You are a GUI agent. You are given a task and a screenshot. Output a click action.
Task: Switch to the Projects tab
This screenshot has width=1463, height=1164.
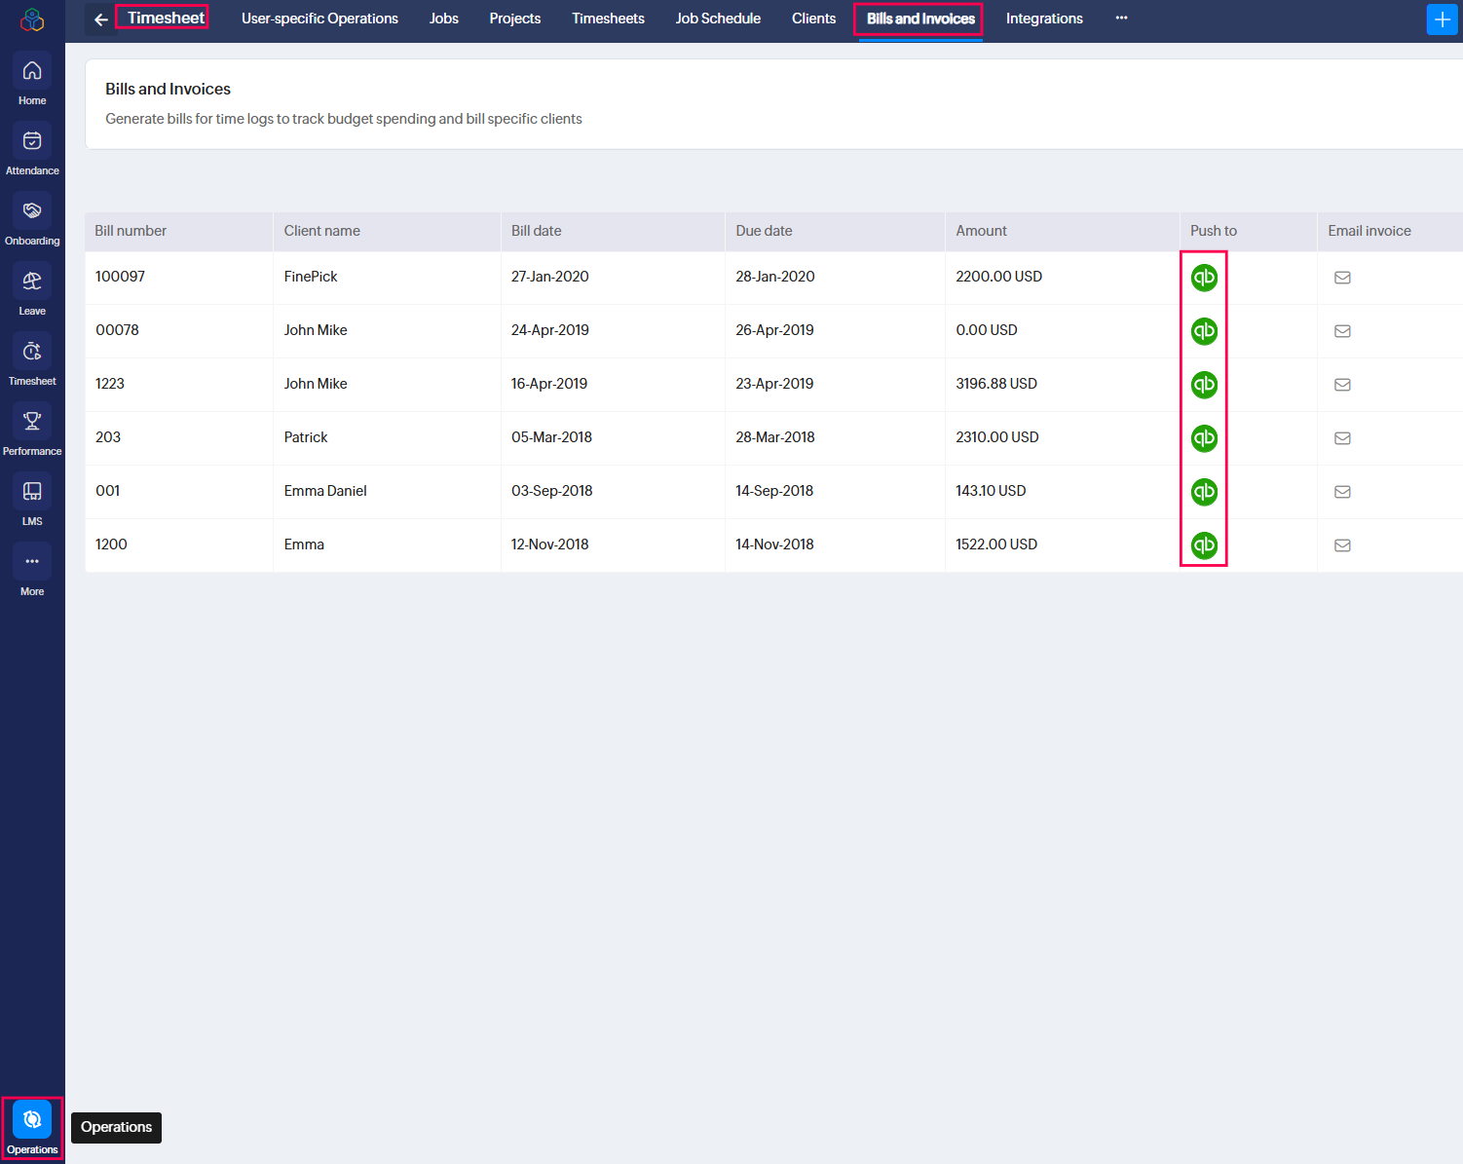coord(515,19)
